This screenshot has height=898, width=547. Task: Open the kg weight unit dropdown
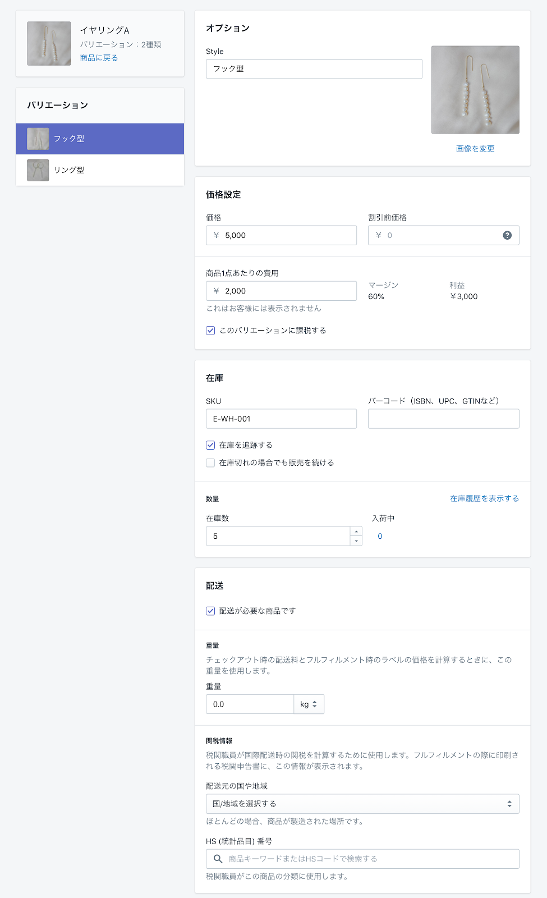tap(309, 704)
